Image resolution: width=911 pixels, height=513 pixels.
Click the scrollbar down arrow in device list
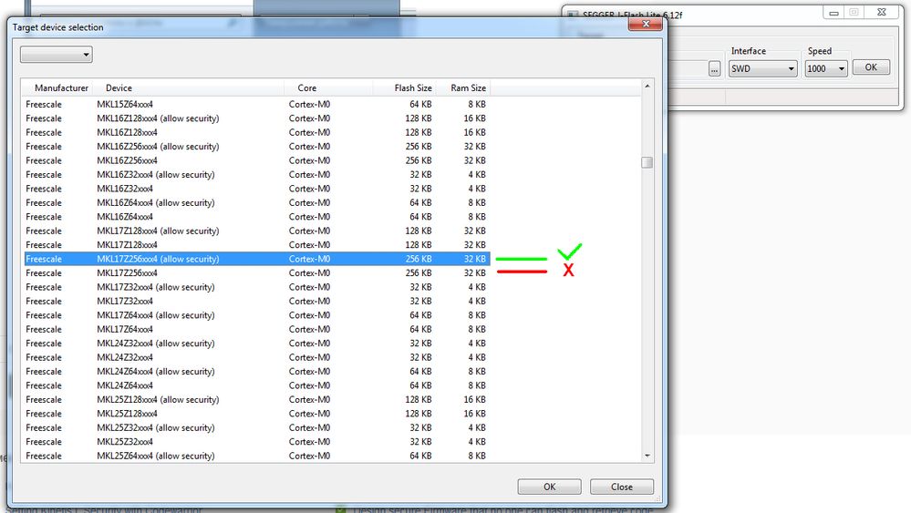coord(647,456)
